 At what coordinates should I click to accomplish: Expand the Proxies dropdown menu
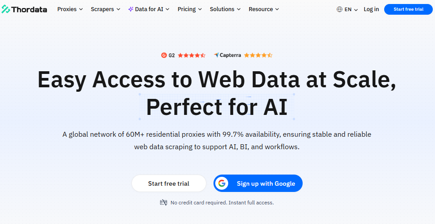point(70,9)
